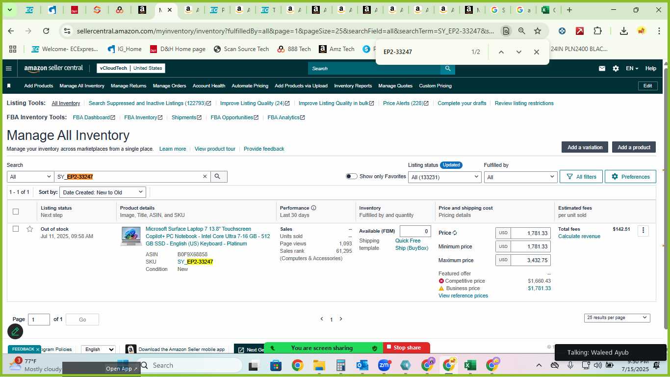Click the browser zoom magnifier icon
Viewport: 670px width, 377px height.
point(522,31)
